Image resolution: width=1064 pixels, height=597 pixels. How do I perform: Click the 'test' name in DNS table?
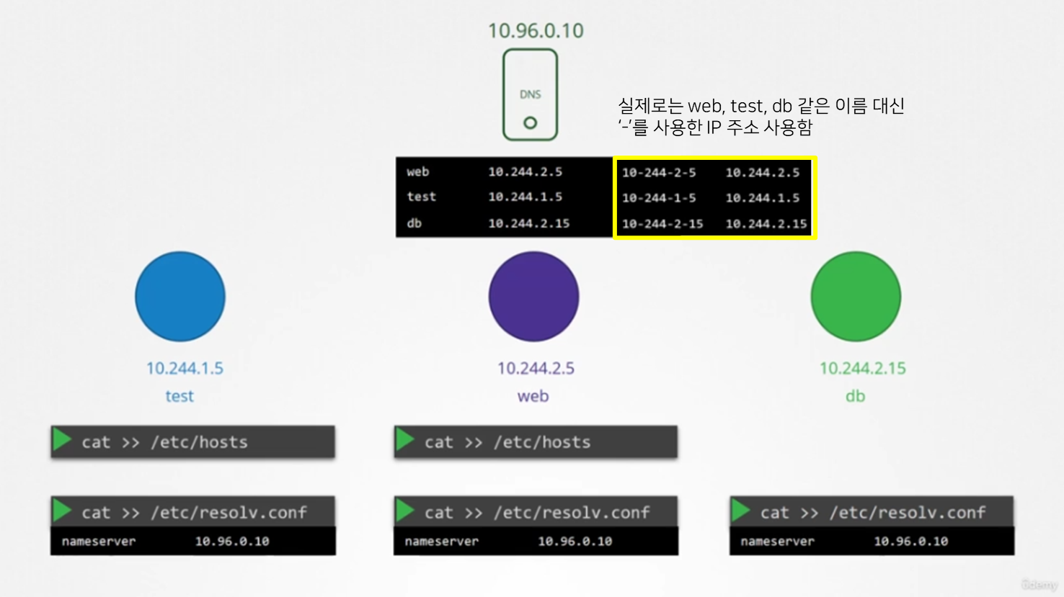click(x=421, y=197)
